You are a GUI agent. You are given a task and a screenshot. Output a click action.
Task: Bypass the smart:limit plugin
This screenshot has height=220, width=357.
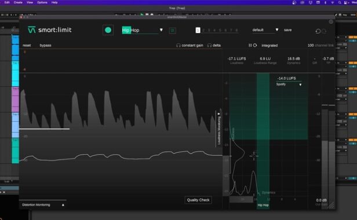point(45,45)
